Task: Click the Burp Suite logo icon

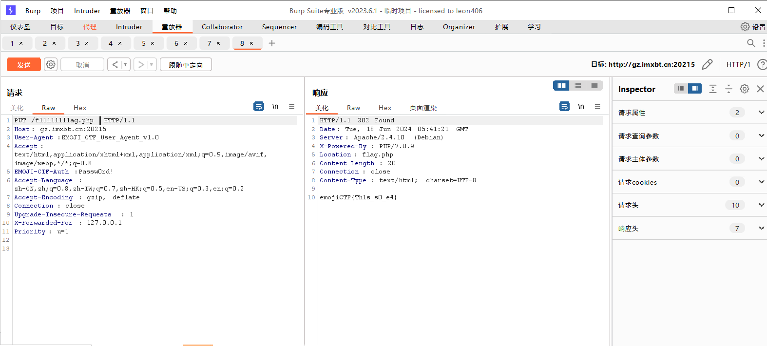Action: [x=10, y=10]
